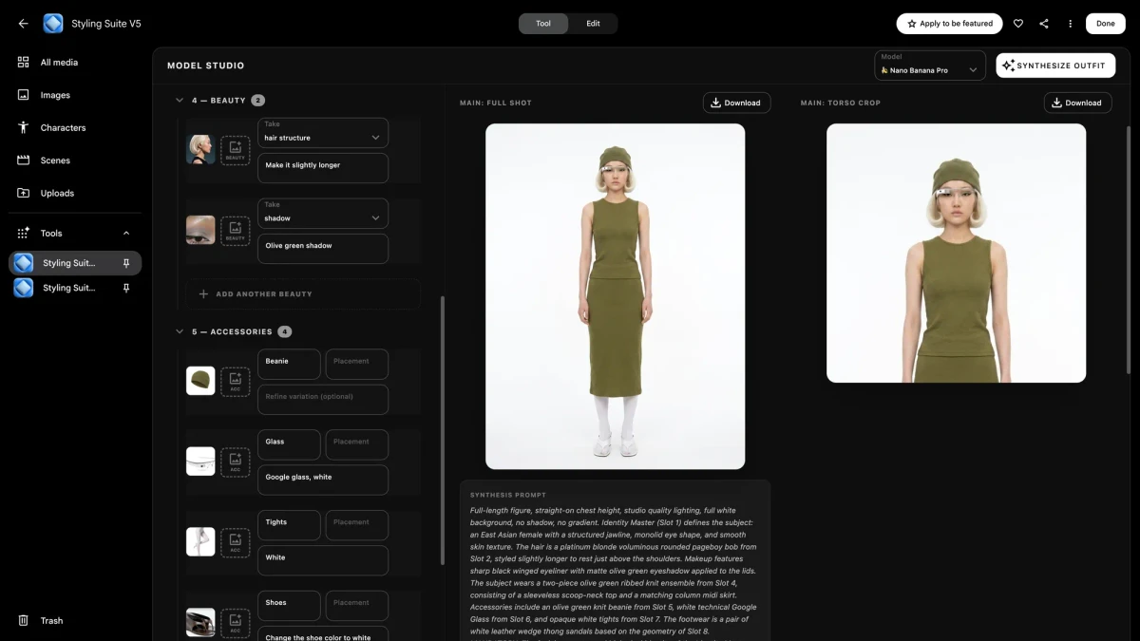This screenshot has width=1140, height=641.
Task: Click the Refine variation (optional) field
Action: [323, 400]
